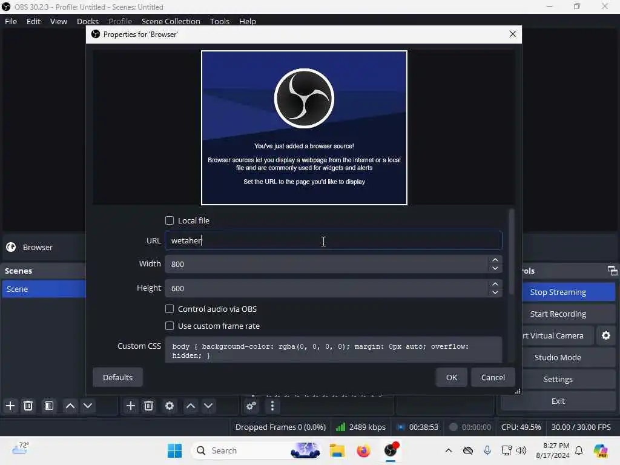Click Start Recording button

click(x=569, y=314)
